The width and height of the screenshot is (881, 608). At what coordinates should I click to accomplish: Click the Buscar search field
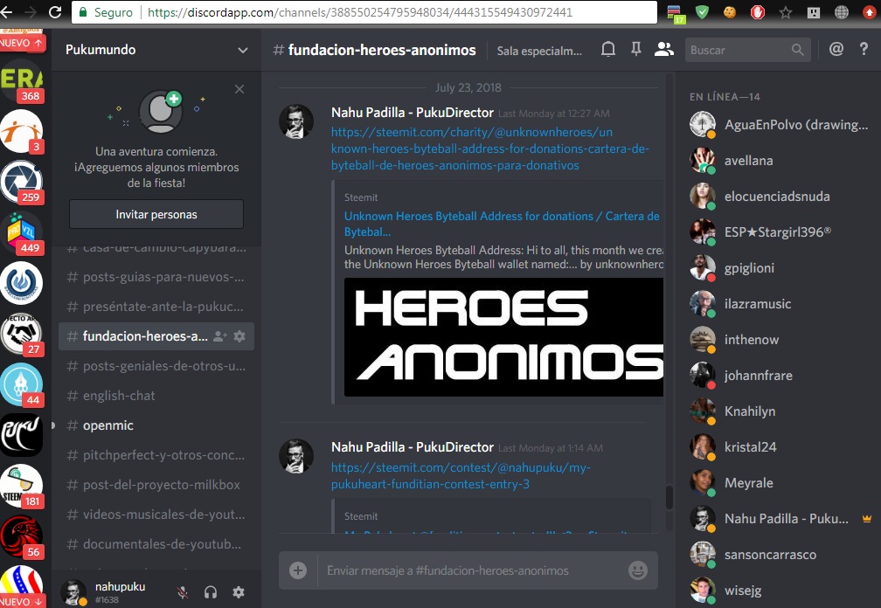click(x=748, y=50)
